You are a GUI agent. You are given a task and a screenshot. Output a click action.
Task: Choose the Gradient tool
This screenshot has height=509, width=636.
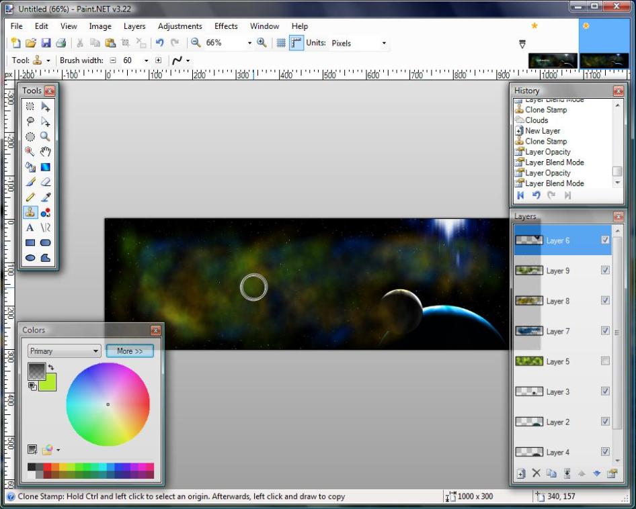click(46, 167)
